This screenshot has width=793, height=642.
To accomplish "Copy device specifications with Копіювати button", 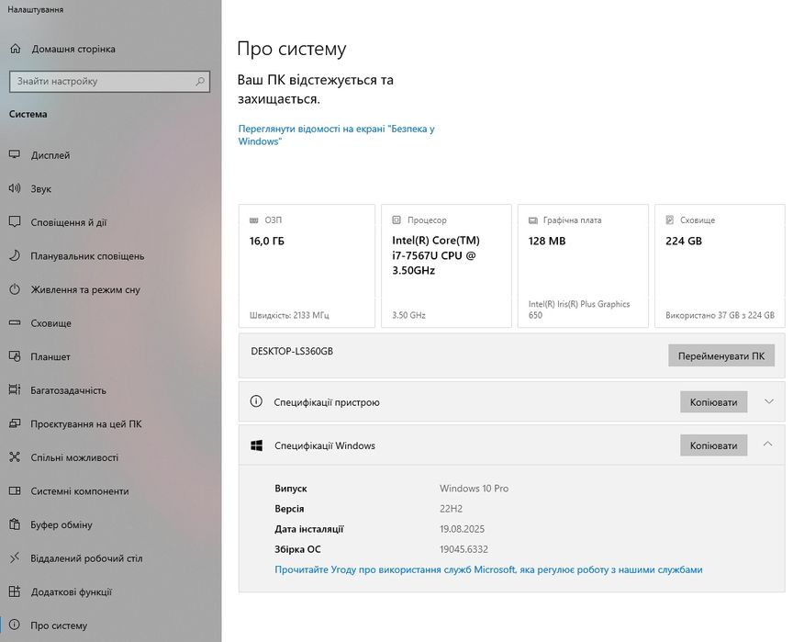I will (713, 402).
